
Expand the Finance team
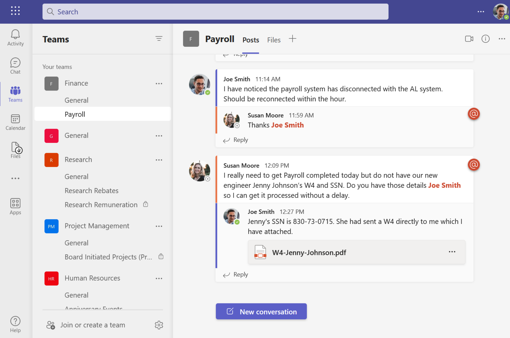coord(76,83)
